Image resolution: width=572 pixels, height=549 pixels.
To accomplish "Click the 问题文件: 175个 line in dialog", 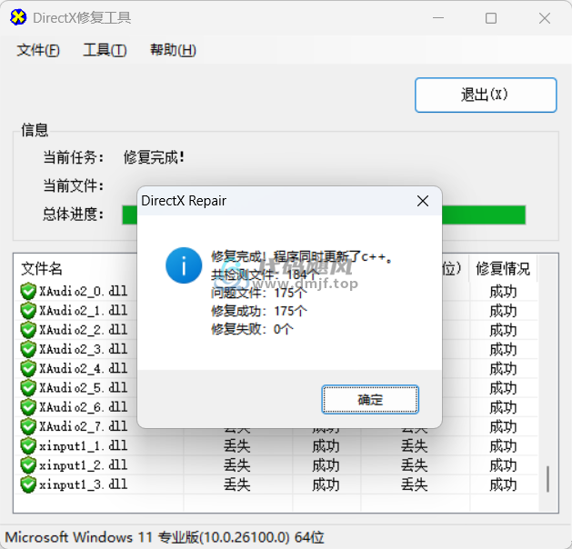I will click(259, 293).
